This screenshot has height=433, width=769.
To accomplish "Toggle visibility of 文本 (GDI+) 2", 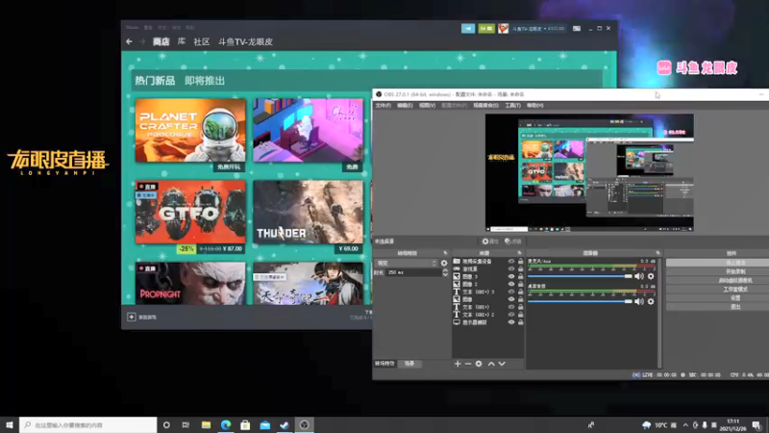I will [511, 315].
